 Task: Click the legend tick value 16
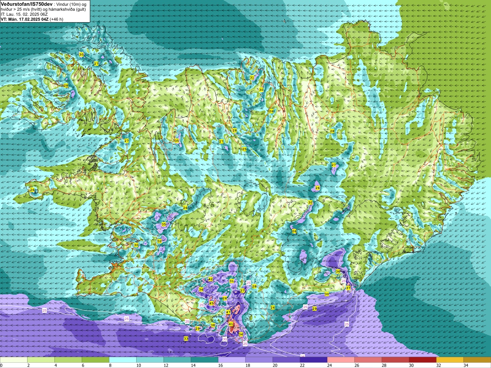click(x=220, y=365)
